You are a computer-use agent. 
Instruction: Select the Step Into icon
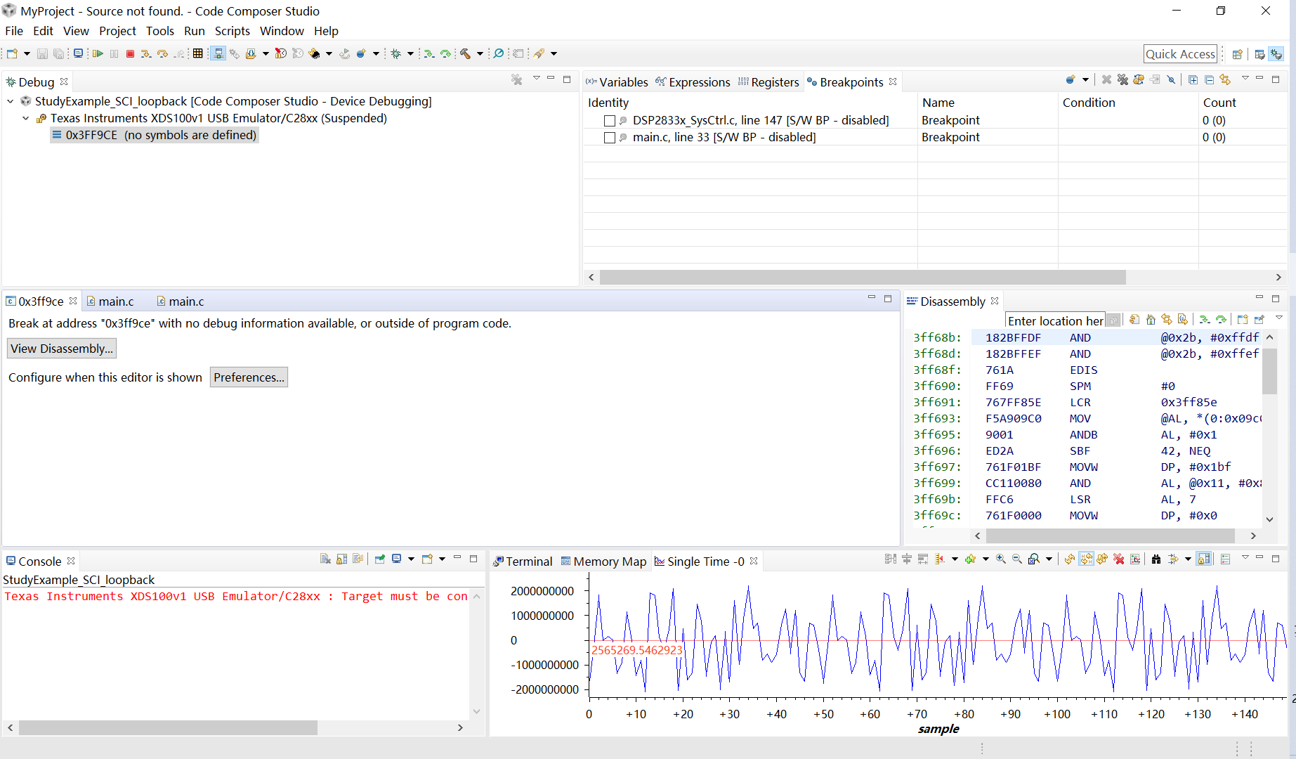(x=146, y=53)
